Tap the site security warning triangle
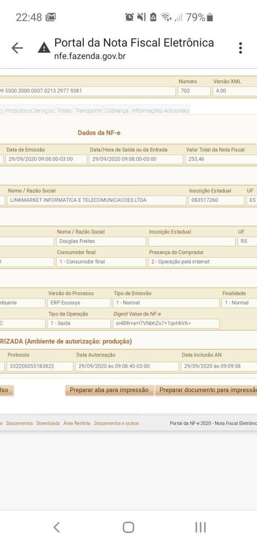Viewport: 257px width, 544px height. tap(44, 47)
